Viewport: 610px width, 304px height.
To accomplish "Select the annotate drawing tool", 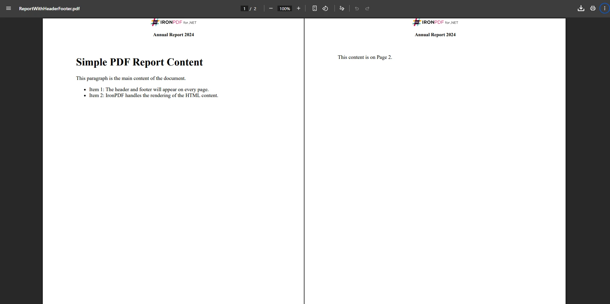I will [x=341, y=8].
